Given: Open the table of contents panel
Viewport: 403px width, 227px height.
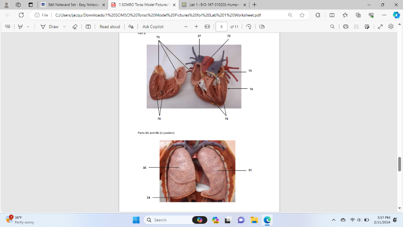Looking at the screenshot, I should tap(8, 27).
